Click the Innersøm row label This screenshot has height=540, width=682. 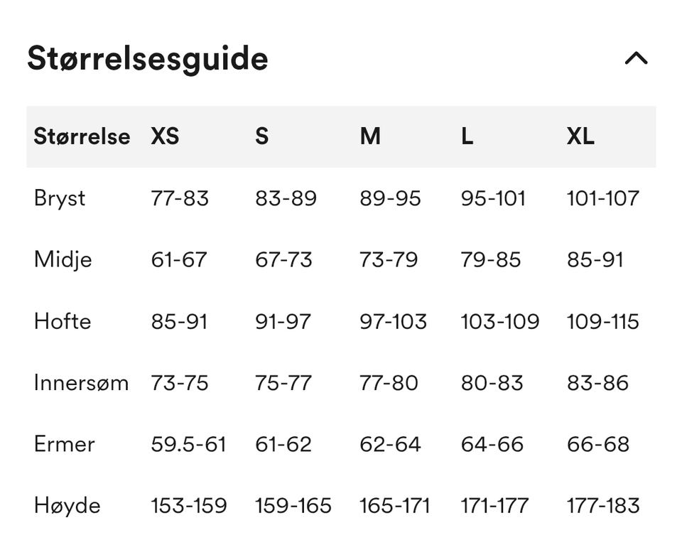click(81, 383)
